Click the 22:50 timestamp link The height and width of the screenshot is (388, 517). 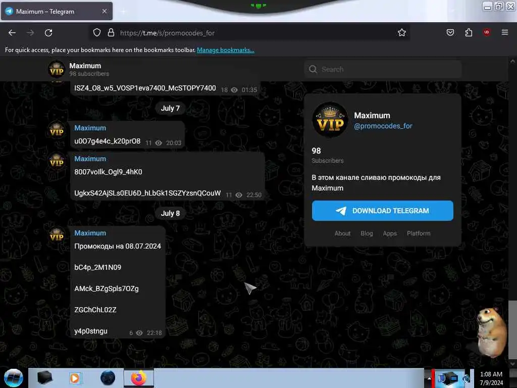point(254,195)
